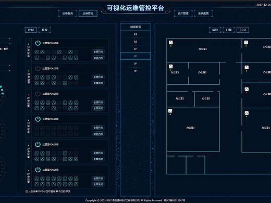Toggle power icon of the fourth PDU panel
This screenshot has height=203, width=271.
tap(38, 119)
